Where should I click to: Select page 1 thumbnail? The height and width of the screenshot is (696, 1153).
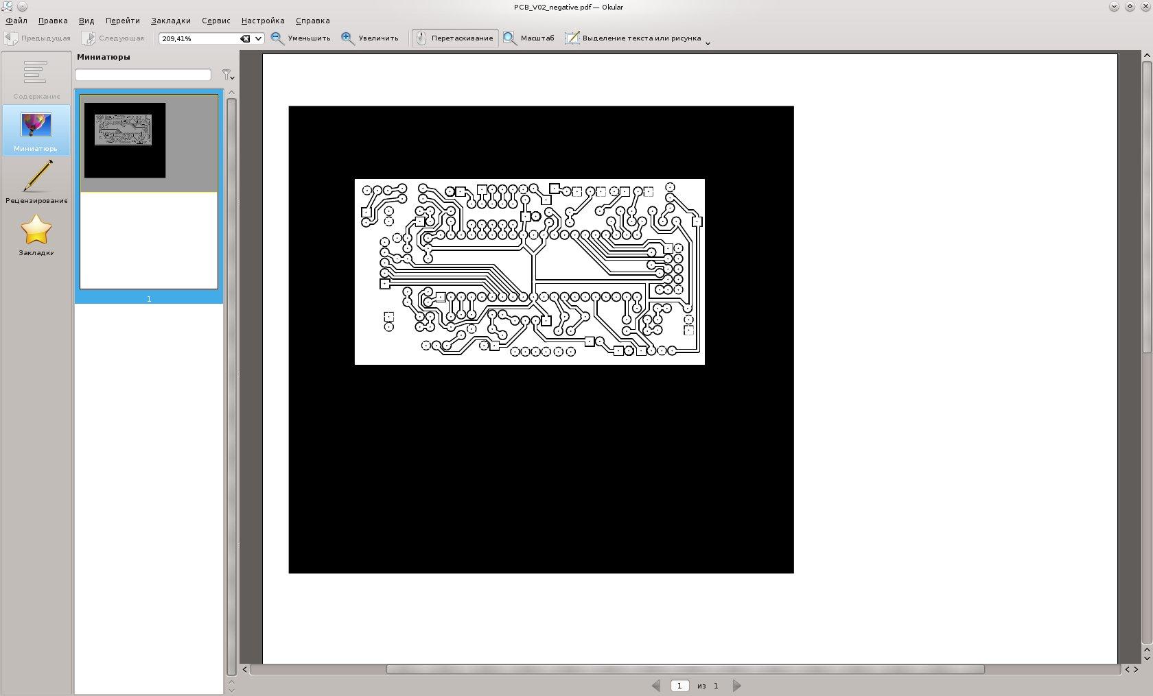point(149,192)
